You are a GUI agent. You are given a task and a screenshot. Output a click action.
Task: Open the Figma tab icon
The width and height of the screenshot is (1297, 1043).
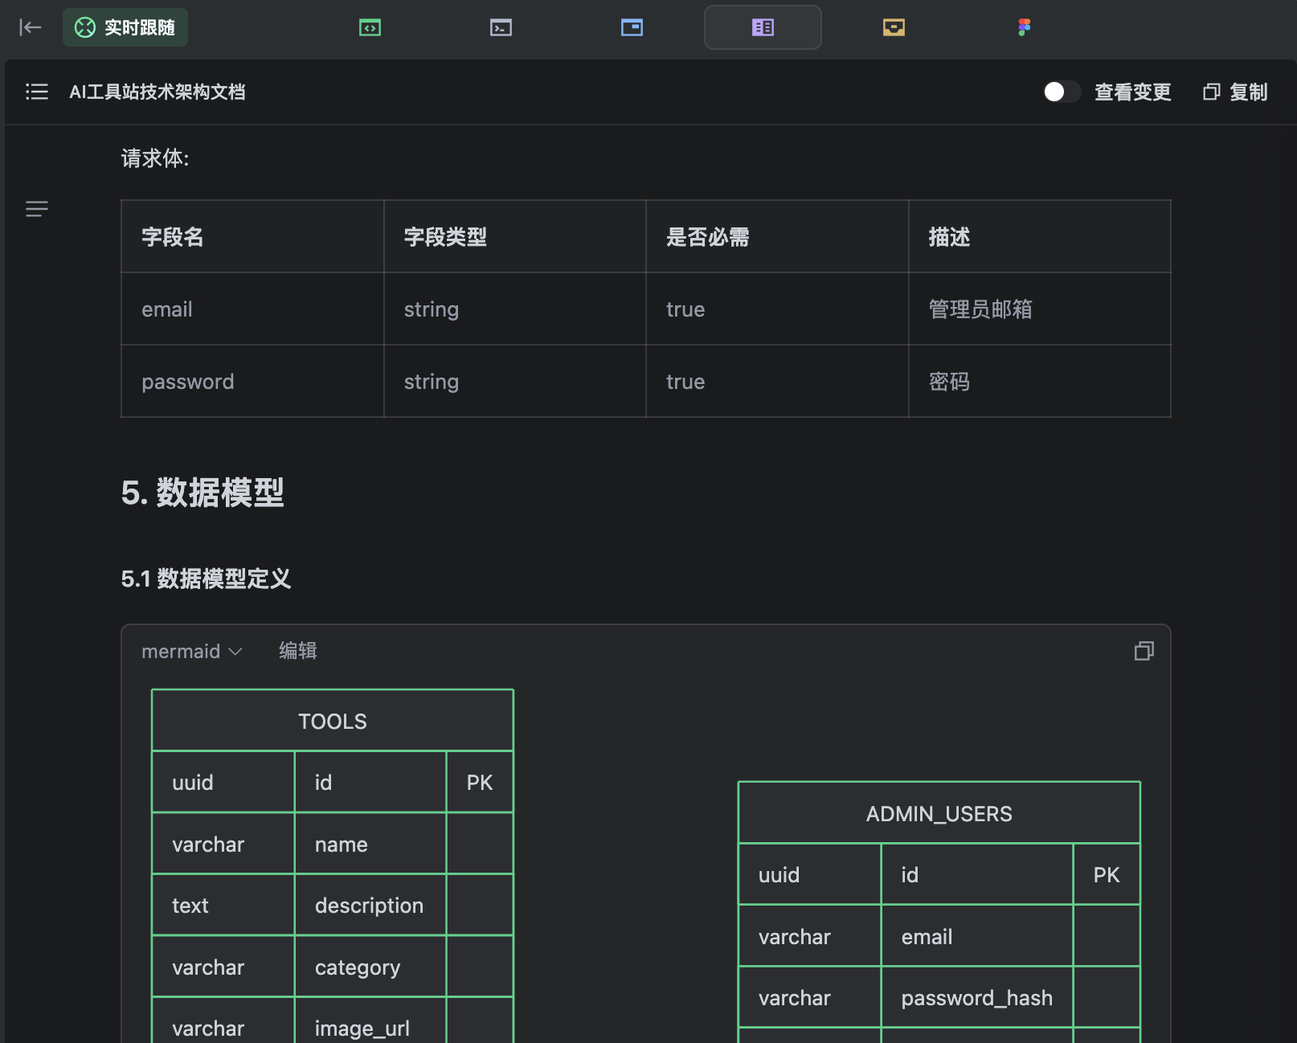1024,27
